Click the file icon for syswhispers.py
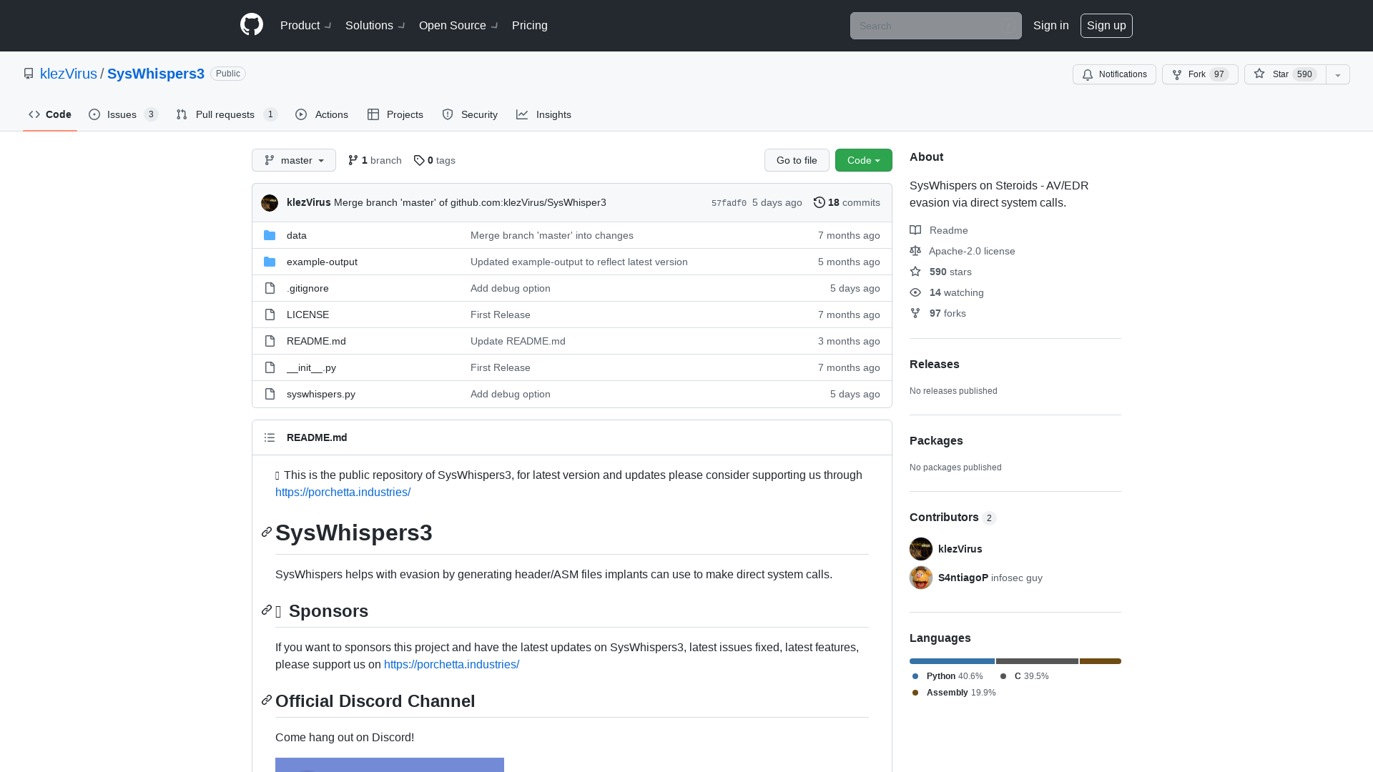 [270, 394]
